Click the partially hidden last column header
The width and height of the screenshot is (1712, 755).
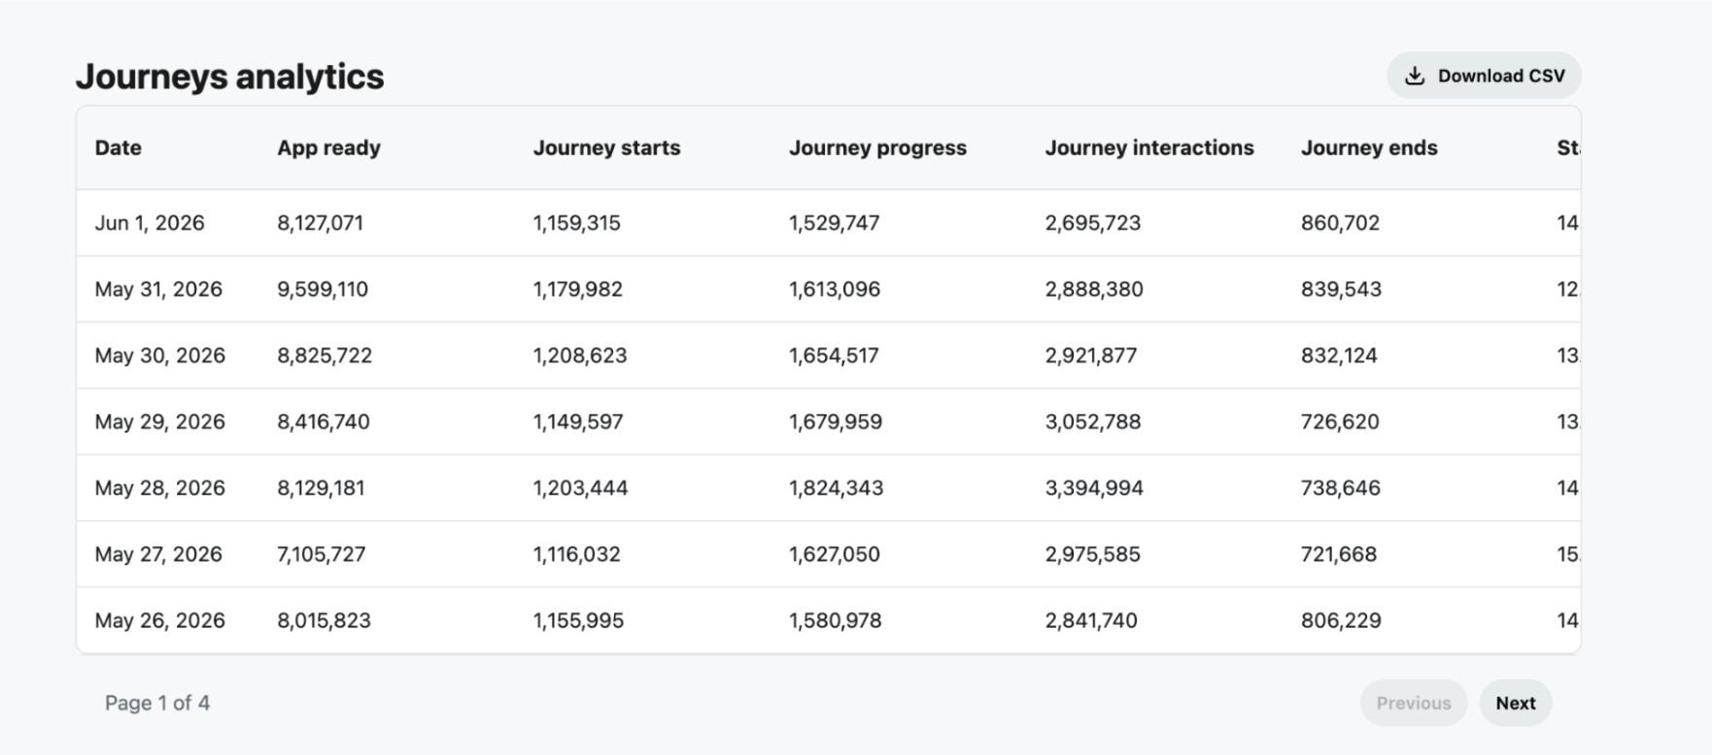pos(1568,148)
